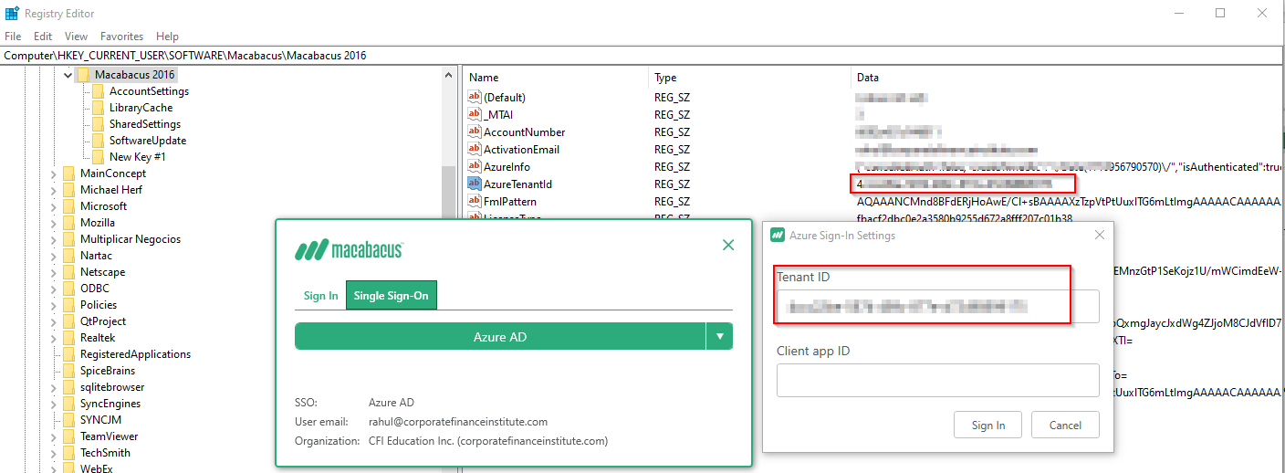Open the View menu
This screenshot has height=473, width=1285.
tap(76, 37)
